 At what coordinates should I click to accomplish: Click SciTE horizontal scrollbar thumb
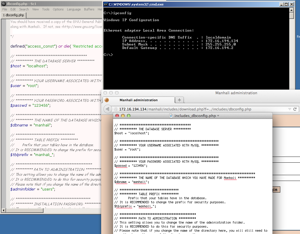pos(25,210)
